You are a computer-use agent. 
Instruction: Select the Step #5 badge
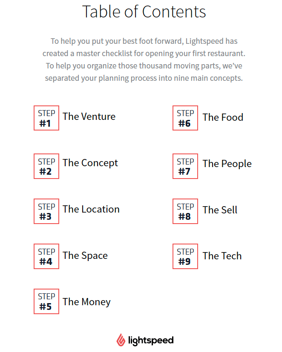(x=46, y=301)
